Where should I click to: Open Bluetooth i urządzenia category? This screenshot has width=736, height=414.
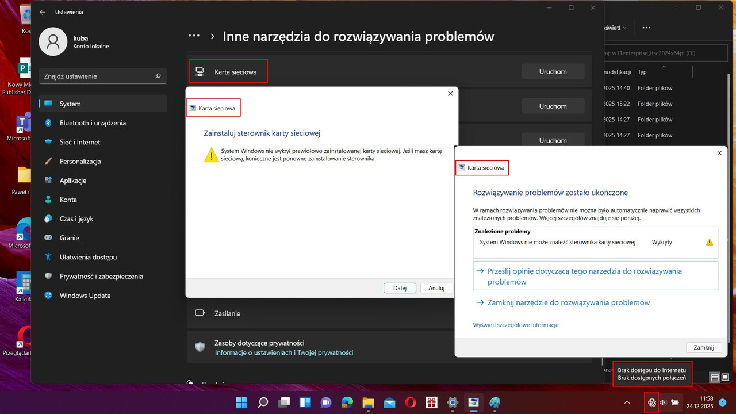pyautogui.click(x=103, y=123)
